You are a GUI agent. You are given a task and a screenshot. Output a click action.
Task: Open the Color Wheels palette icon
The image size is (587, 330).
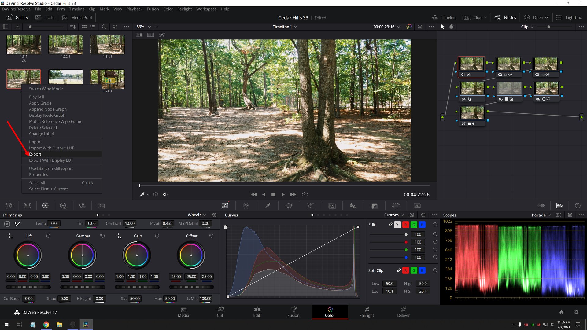point(45,206)
